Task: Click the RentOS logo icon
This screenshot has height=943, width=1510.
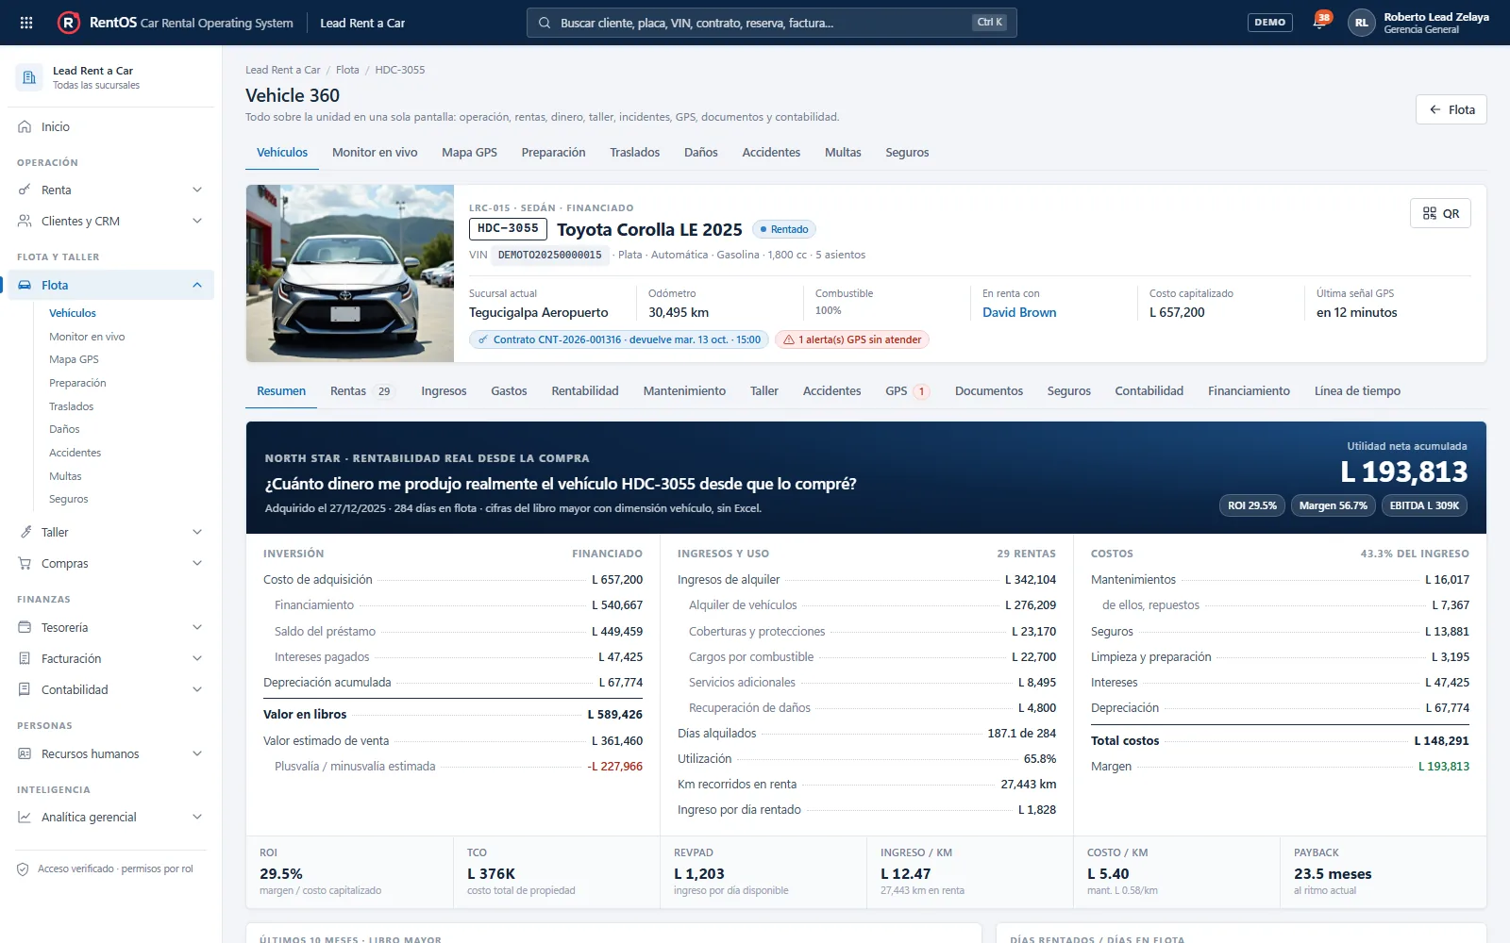Action: click(69, 23)
